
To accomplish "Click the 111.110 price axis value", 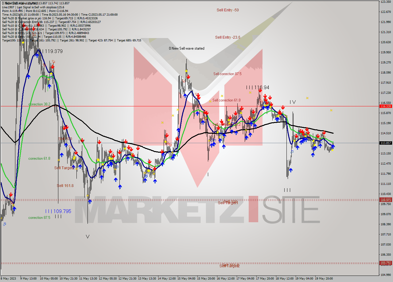I will (x=386, y=184).
